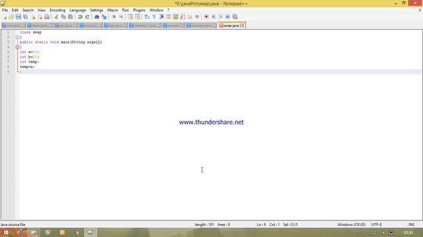Click the Print toolbar icon
The width and height of the screenshot is (423, 237).
47,17
